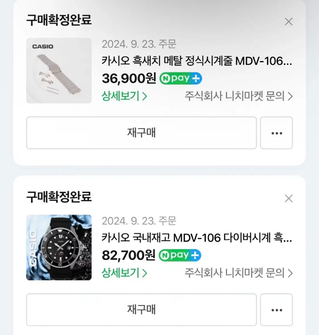Viewport: 319px width, 335px height.
Task: Tap the 36,900원 price text
Action: (129, 79)
